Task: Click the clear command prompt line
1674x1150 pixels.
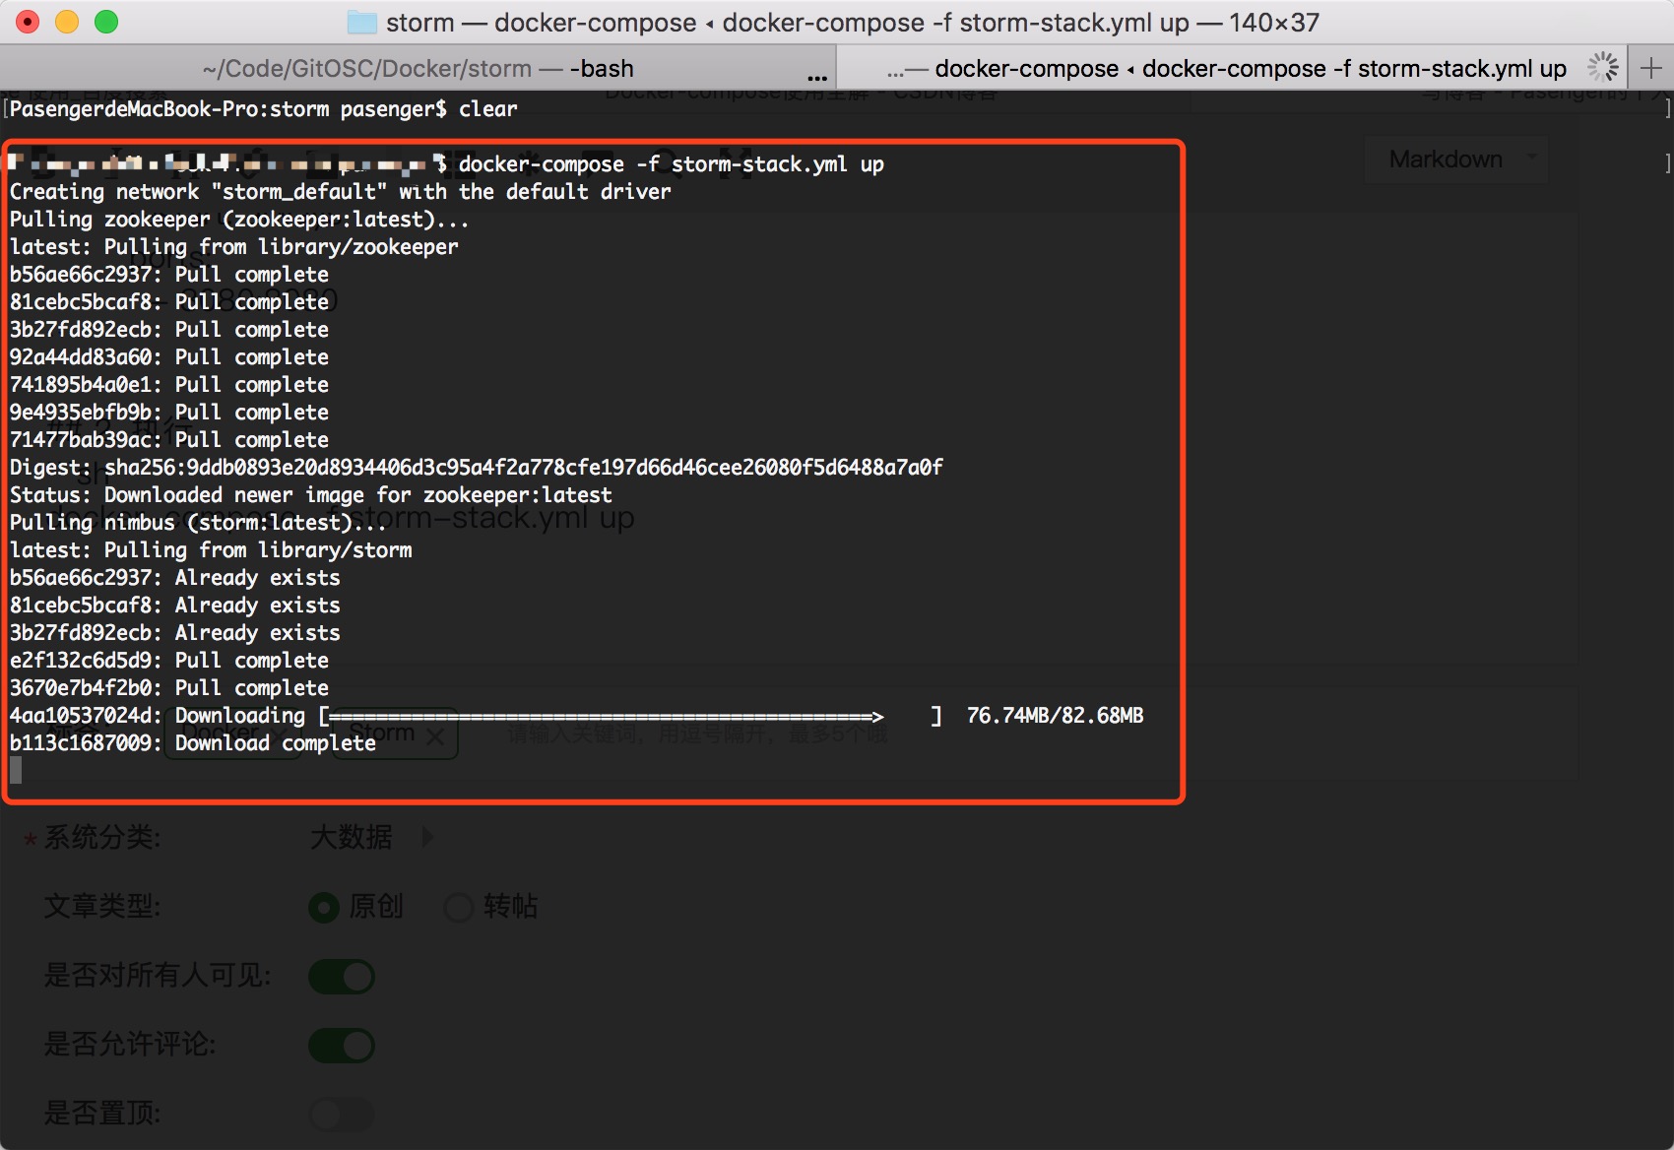Action: pyautogui.click(x=263, y=109)
